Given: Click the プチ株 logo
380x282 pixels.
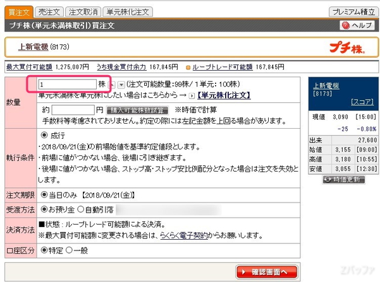Looking at the screenshot, I should coord(346,47).
